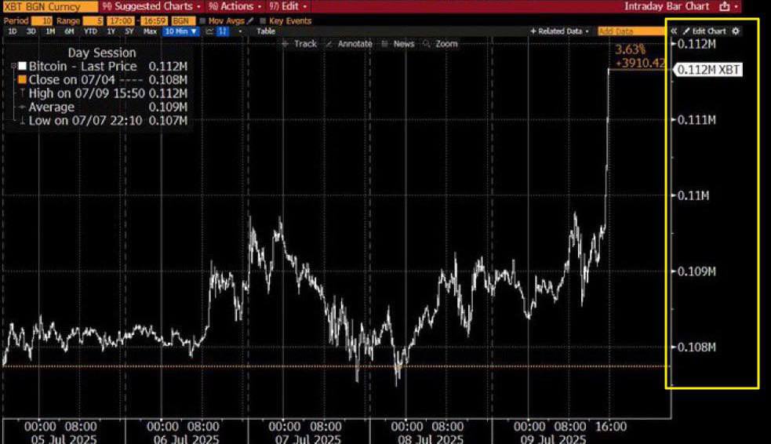Click the +3910.42 change value

click(x=640, y=63)
